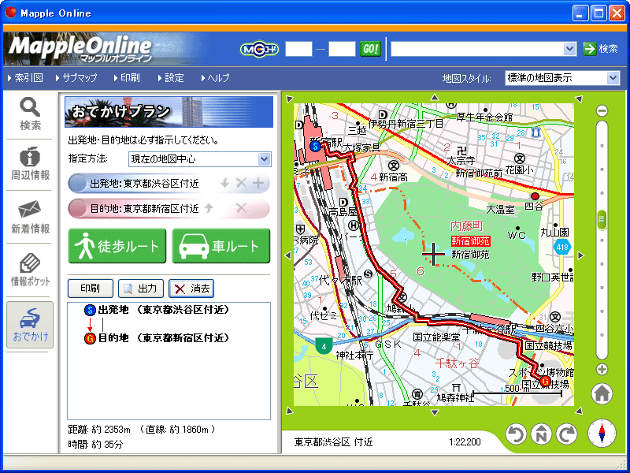Zoom out with the minus icon
630x473 pixels.
coord(602,110)
